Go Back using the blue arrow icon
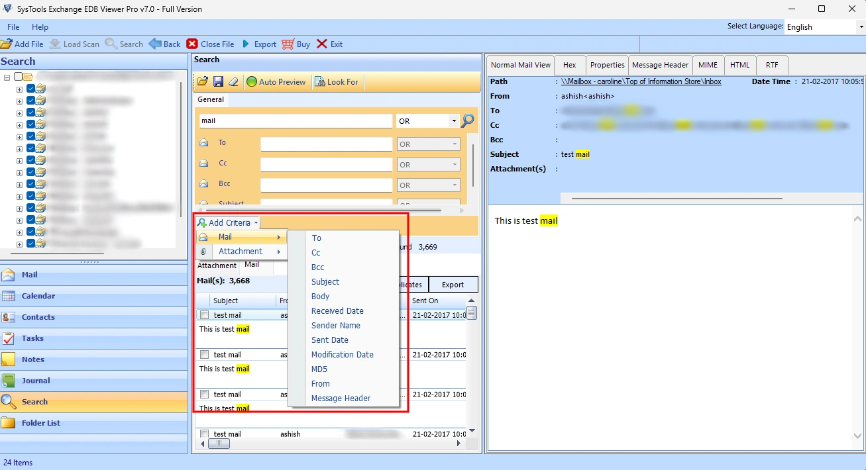The width and height of the screenshot is (866, 470). click(155, 44)
